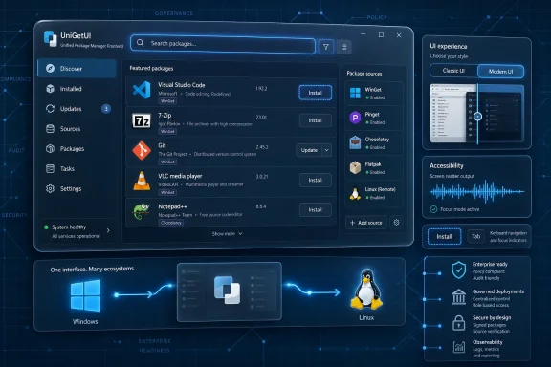551x367 pixels.
Task: Toggle the Focus mode active checkmark
Action: [x=433, y=209]
